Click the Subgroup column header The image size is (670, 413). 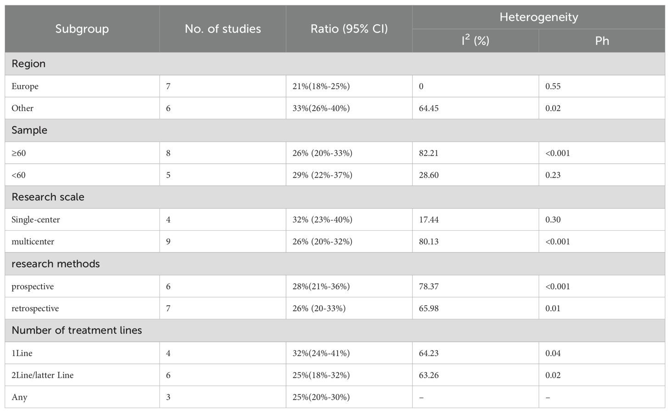coord(82,29)
